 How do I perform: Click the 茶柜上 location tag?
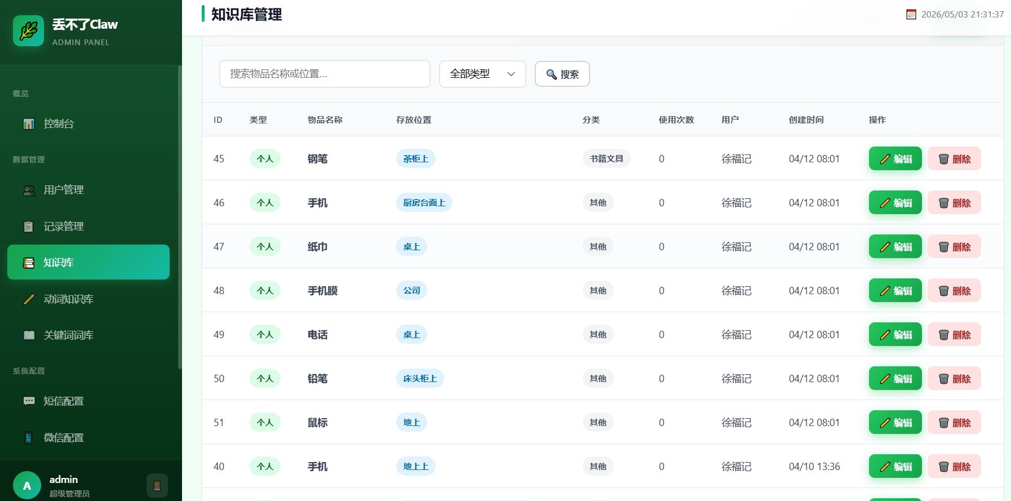pos(416,158)
